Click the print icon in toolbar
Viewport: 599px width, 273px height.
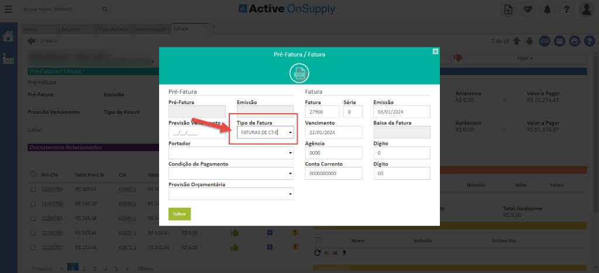[574, 41]
